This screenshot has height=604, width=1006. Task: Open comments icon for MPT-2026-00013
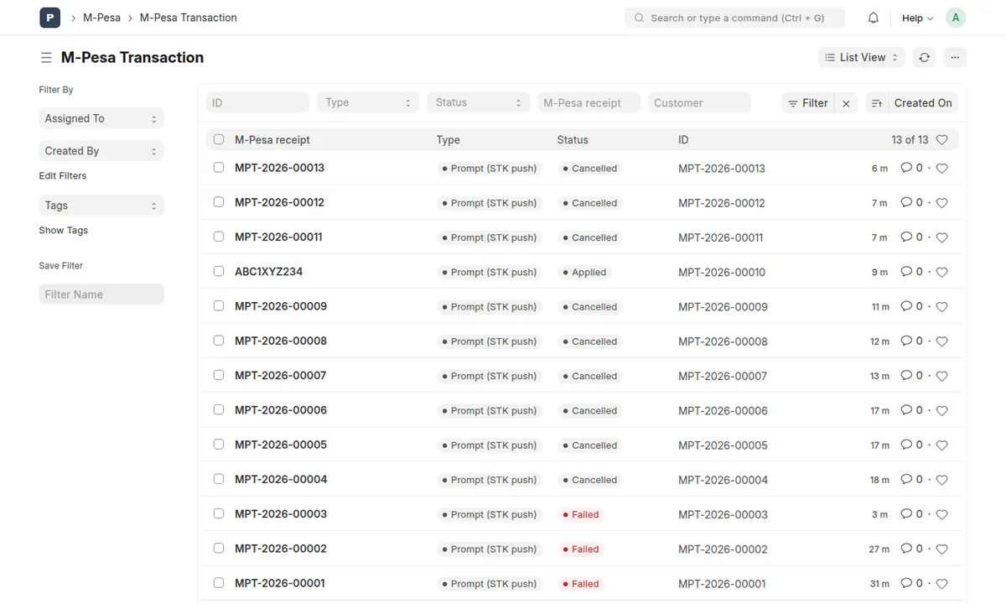click(906, 168)
